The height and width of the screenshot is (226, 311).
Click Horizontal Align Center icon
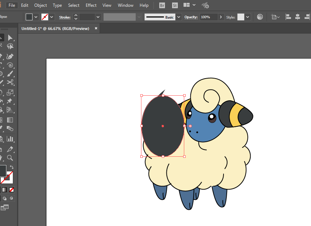pos(297,17)
